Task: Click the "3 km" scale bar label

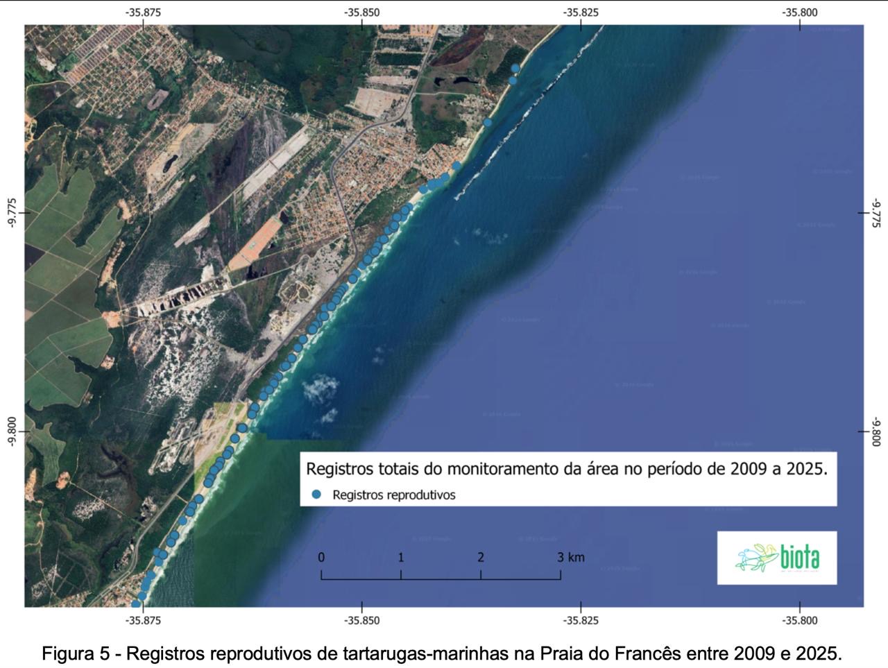Action: click(571, 557)
